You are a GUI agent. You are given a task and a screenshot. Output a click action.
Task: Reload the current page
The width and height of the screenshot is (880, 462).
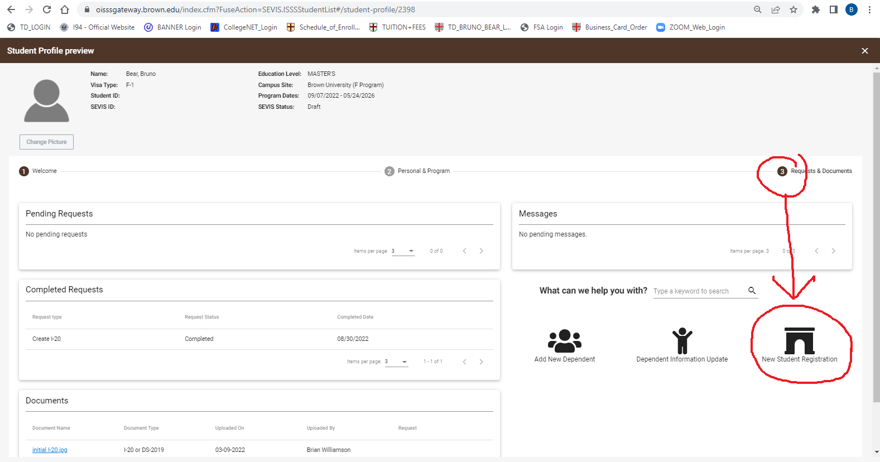tap(47, 9)
